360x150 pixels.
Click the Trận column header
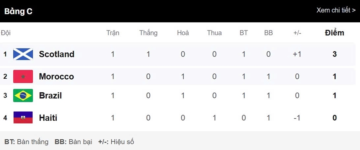(x=113, y=33)
